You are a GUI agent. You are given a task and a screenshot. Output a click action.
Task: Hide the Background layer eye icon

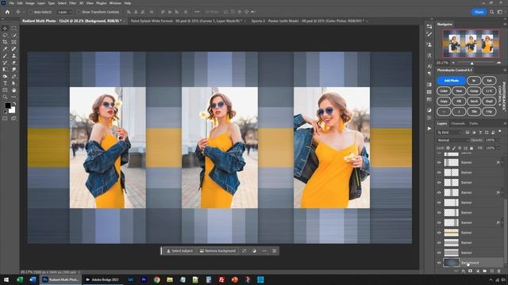439,263
